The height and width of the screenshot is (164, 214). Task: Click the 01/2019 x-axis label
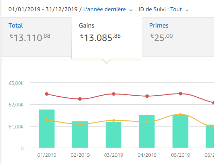(47, 155)
